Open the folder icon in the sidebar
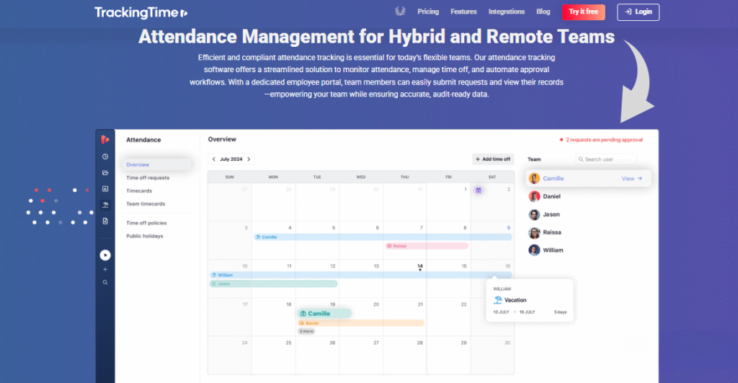 coord(105,173)
